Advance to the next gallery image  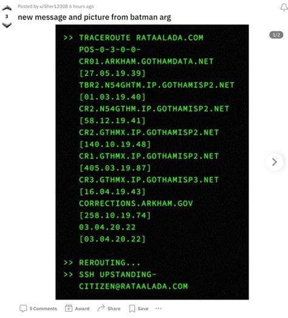(x=275, y=162)
